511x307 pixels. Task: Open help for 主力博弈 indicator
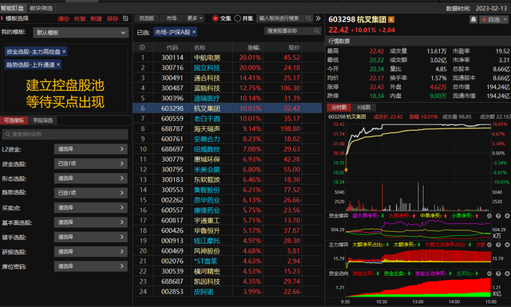(498, 245)
